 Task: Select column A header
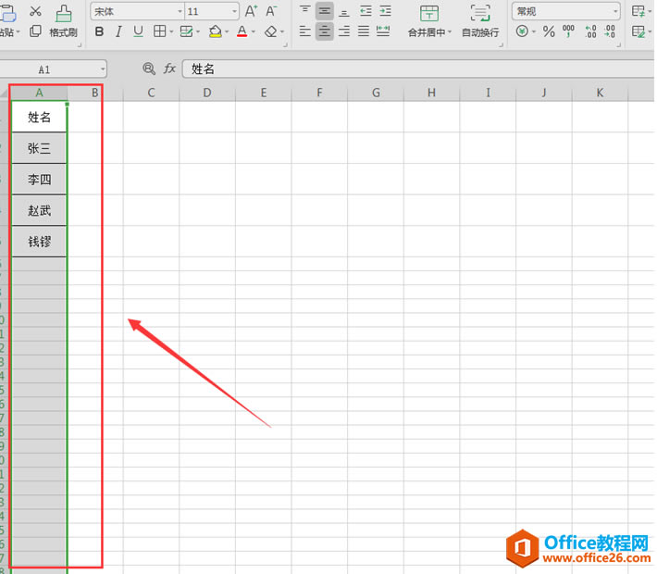click(x=39, y=93)
